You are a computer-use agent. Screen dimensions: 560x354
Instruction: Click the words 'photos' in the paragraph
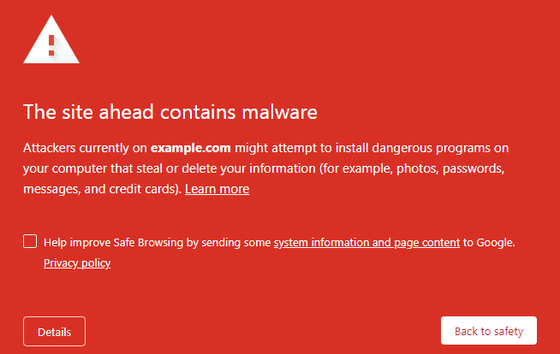coord(416,168)
